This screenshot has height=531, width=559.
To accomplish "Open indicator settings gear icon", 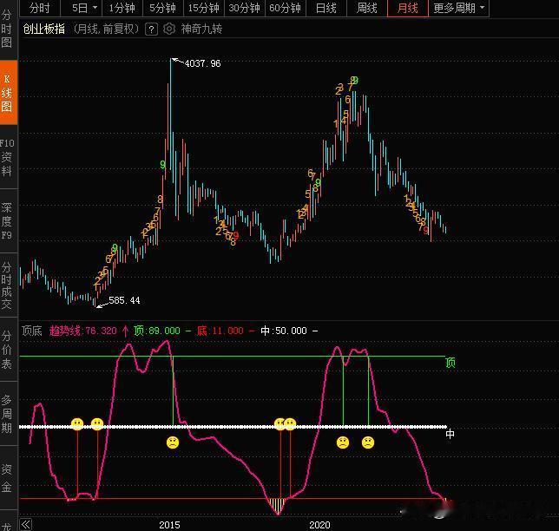I will click(169, 29).
